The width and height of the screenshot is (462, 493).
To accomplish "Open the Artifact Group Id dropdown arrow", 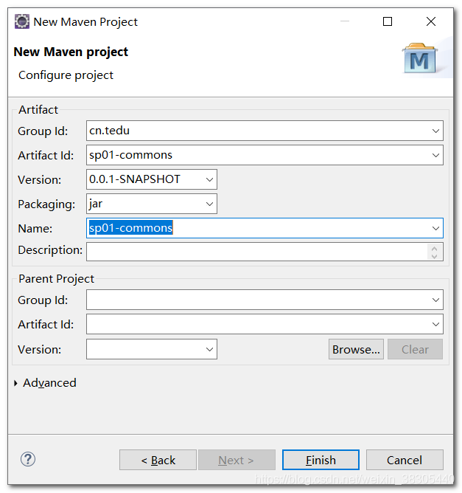I will click(x=435, y=131).
